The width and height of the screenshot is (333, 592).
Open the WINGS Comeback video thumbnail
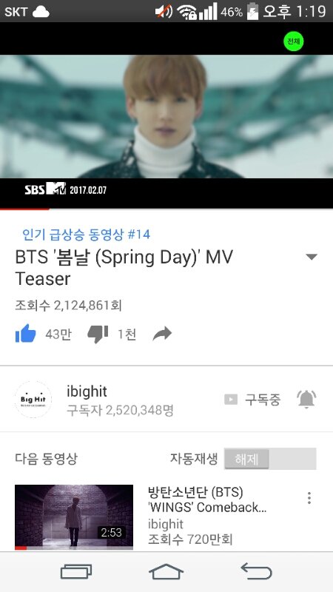(74, 517)
